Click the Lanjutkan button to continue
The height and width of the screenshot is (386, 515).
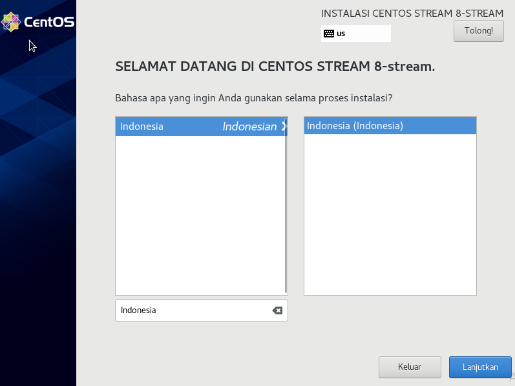click(x=480, y=367)
